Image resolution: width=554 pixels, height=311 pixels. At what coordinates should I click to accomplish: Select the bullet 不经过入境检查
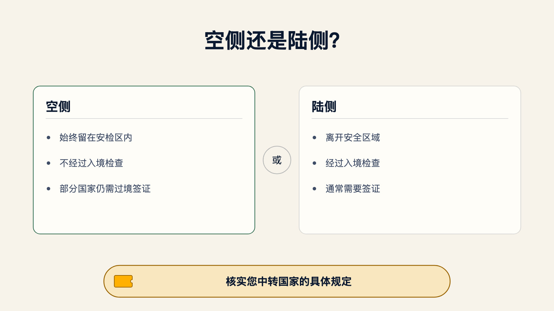tap(91, 163)
